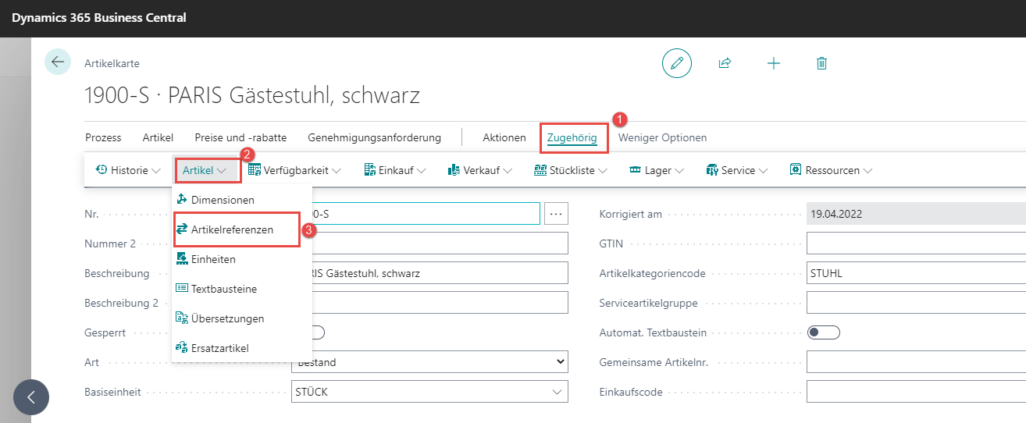Choose Dimensionen from the Artikel menu
Screen dimensions: 1026x423
point(242,200)
